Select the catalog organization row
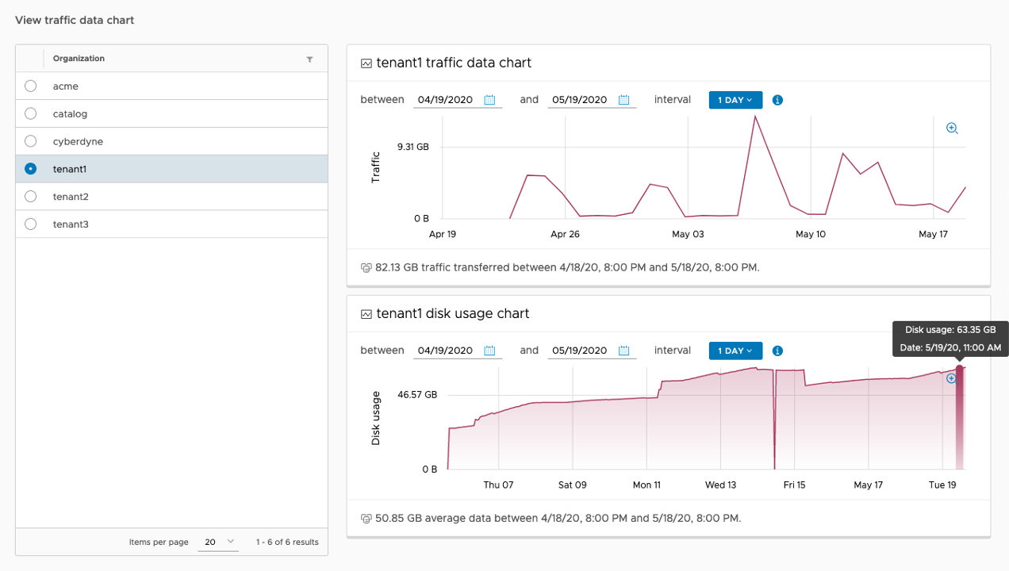1009x571 pixels. point(70,113)
